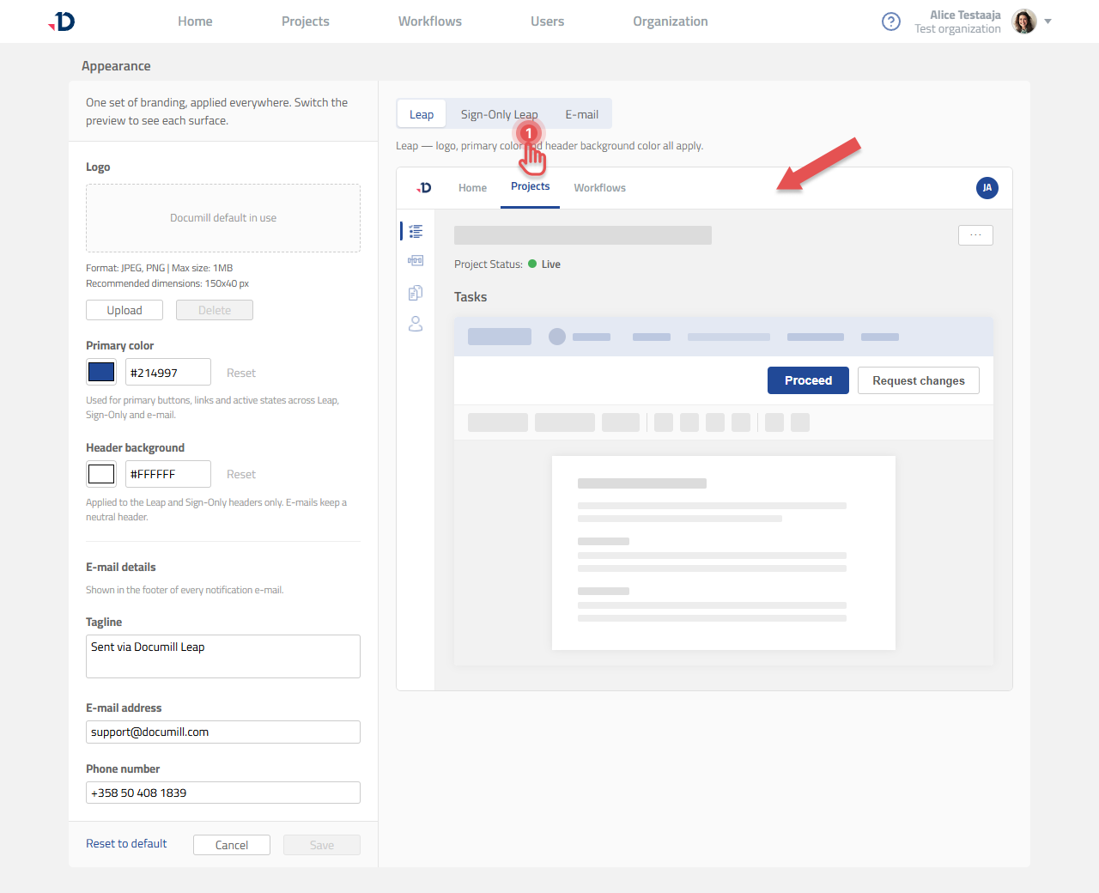Open the primary color swatch picker
This screenshot has height=893, width=1099.
click(x=101, y=372)
